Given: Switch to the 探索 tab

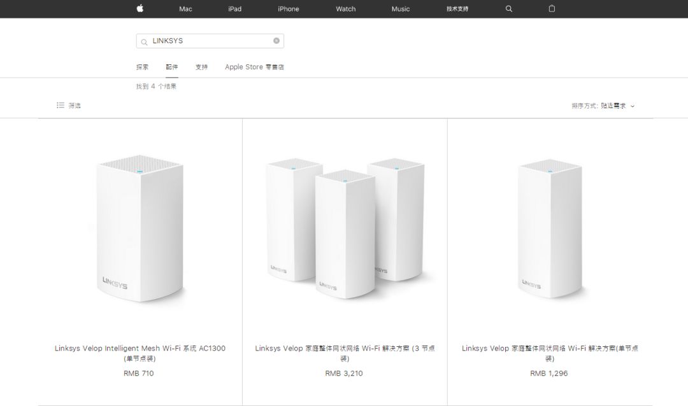Looking at the screenshot, I should (142, 67).
